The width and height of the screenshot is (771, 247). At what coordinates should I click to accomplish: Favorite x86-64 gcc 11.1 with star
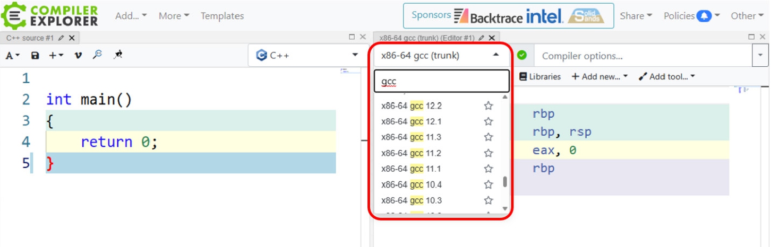click(x=489, y=169)
